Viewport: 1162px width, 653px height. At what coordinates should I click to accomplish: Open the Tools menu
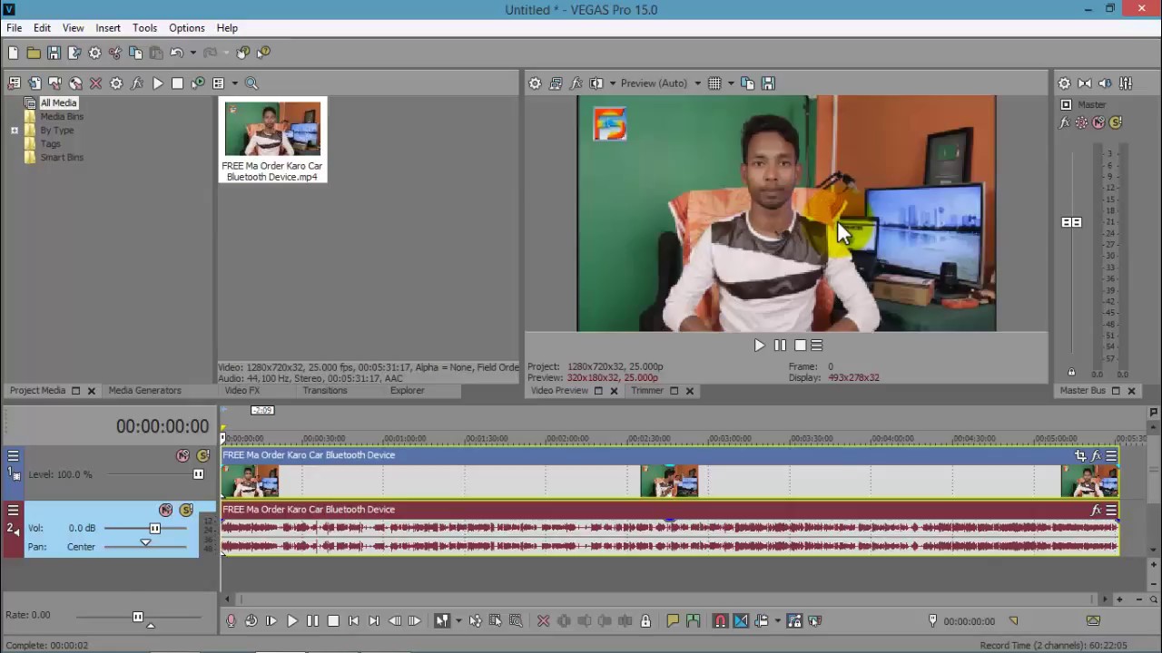coord(144,28)
